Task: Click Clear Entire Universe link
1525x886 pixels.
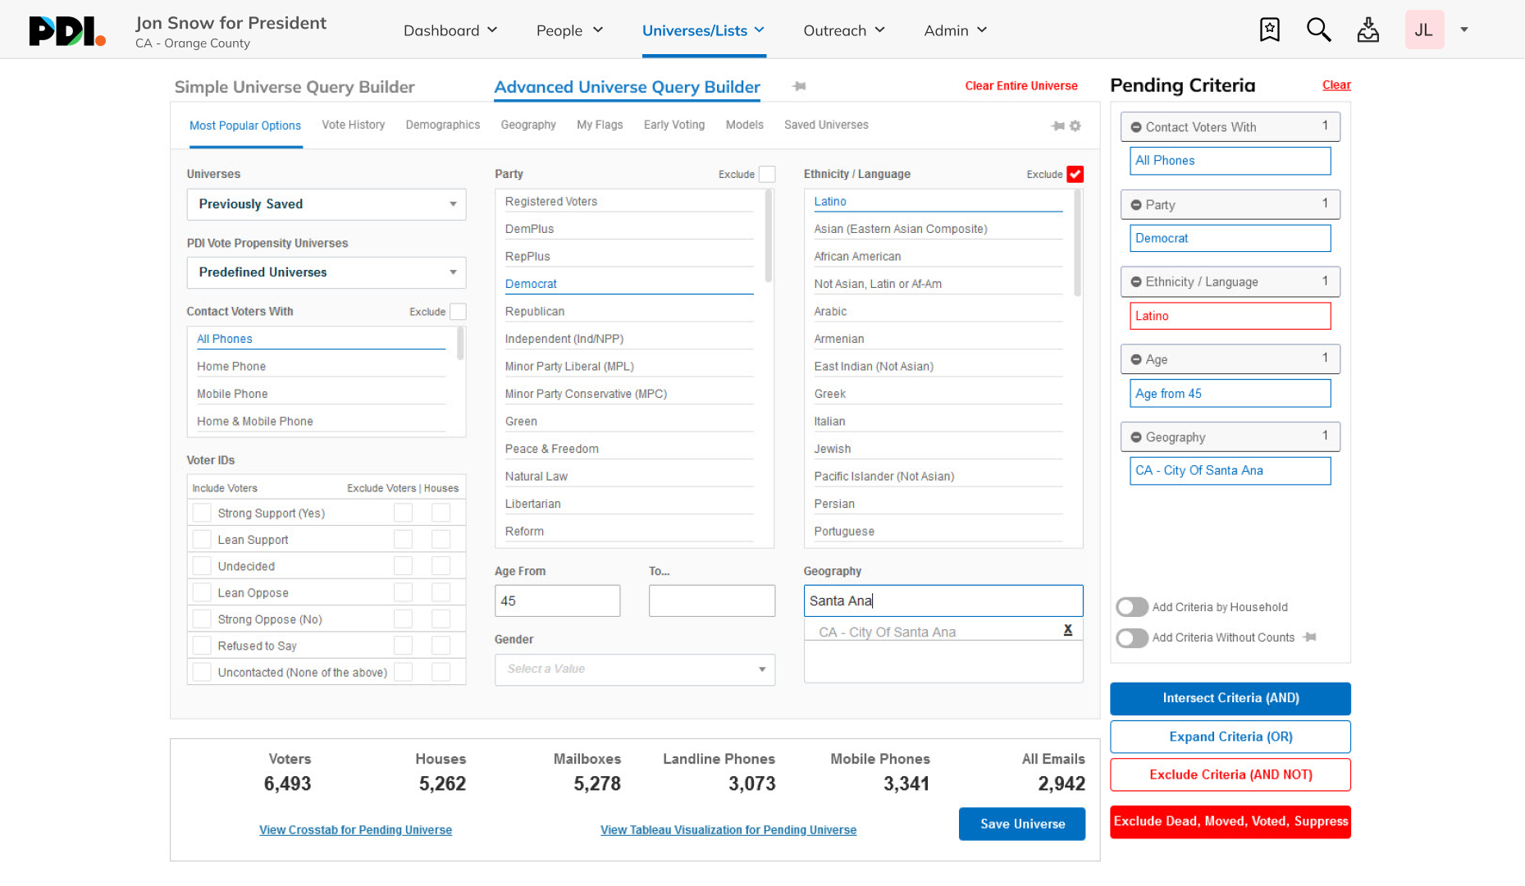Action: [x=1021, y=85]
